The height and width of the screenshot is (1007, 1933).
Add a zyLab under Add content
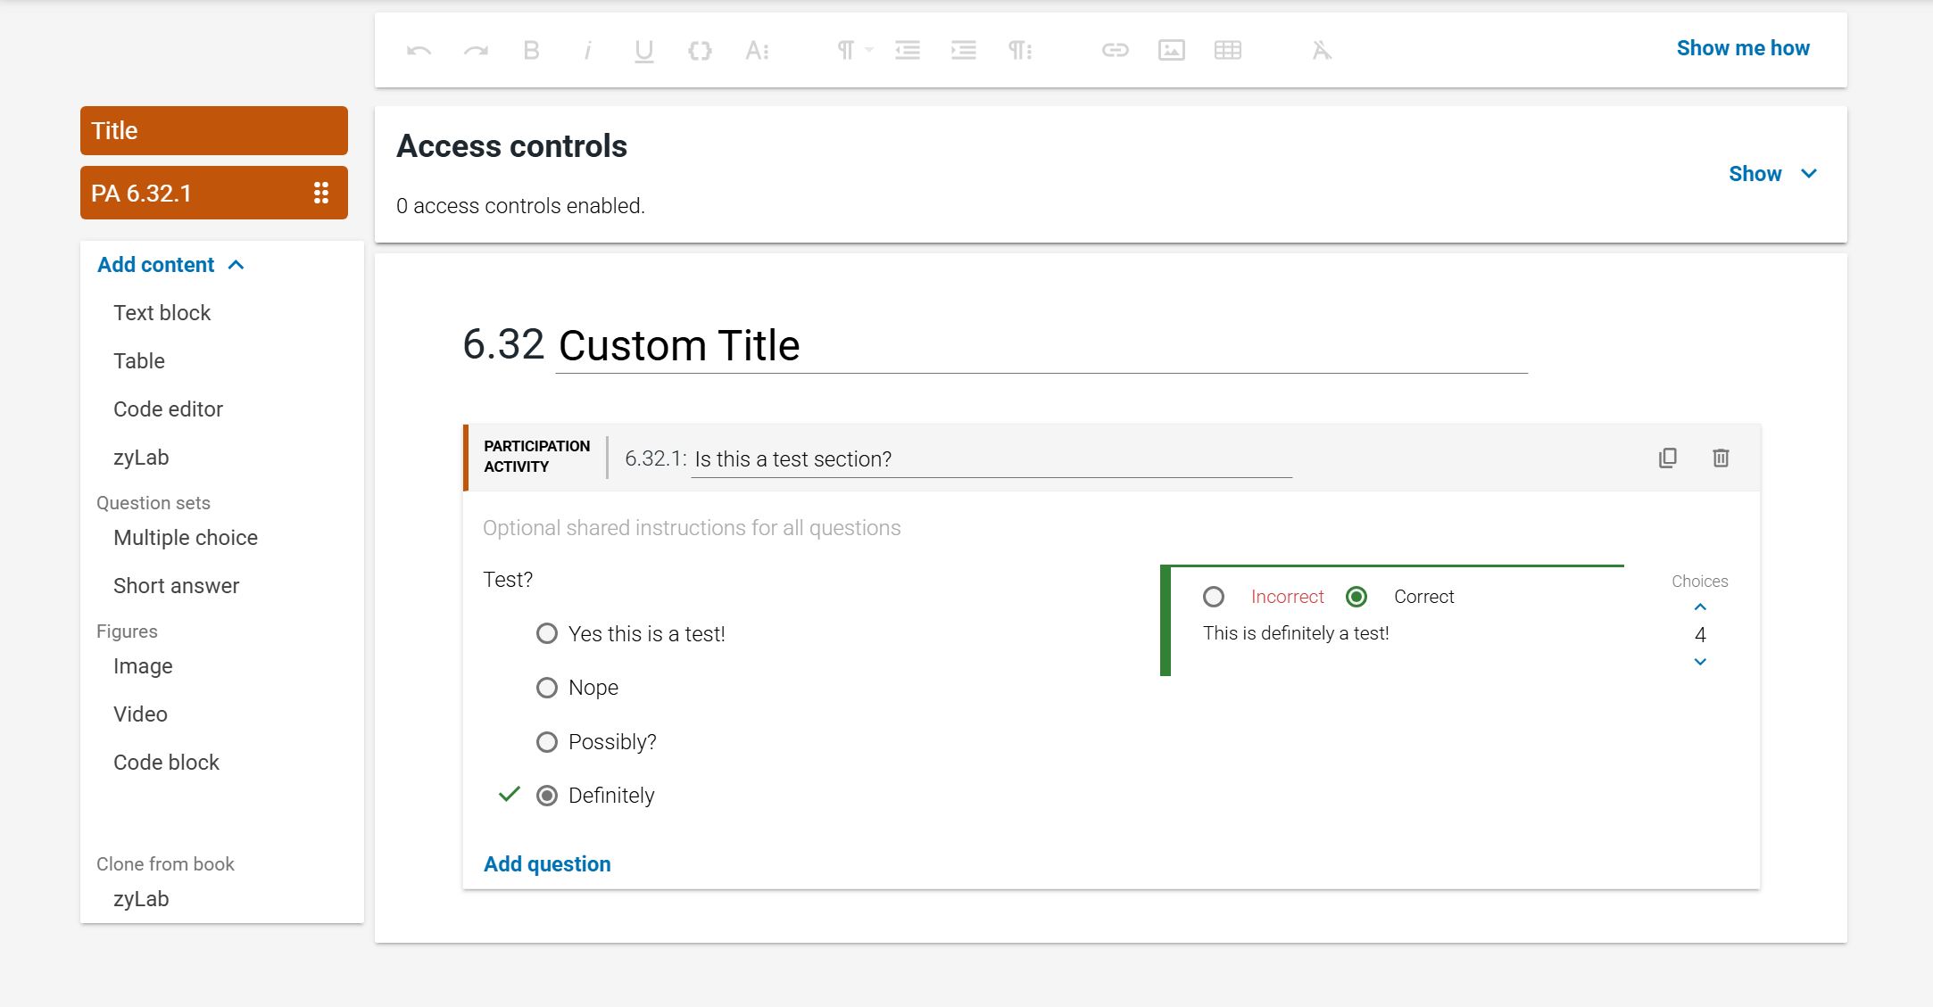coord(141,458)
